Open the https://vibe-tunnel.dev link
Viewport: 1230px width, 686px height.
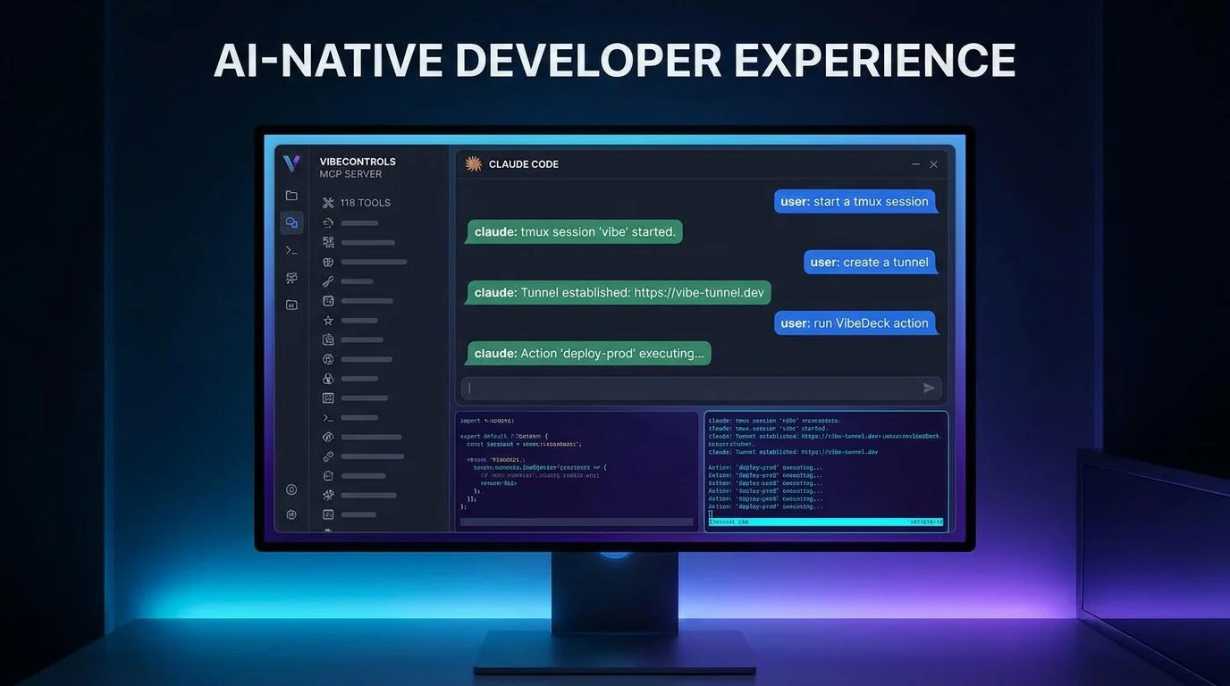[x=699, y=293]
